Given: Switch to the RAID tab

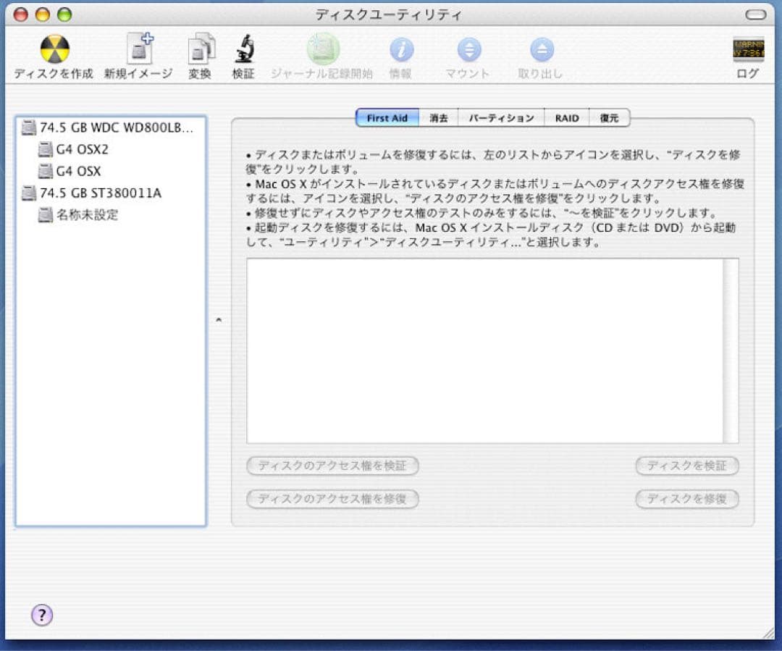Looking at the screenshot, I should (567, 117).
